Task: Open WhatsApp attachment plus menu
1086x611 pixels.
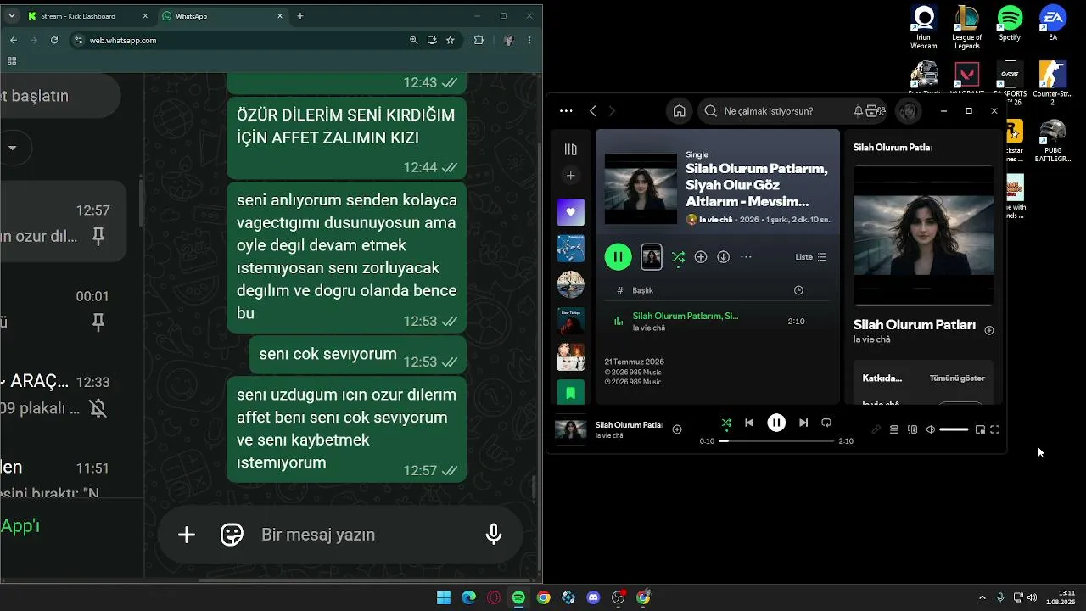Action: click(187, 535)
